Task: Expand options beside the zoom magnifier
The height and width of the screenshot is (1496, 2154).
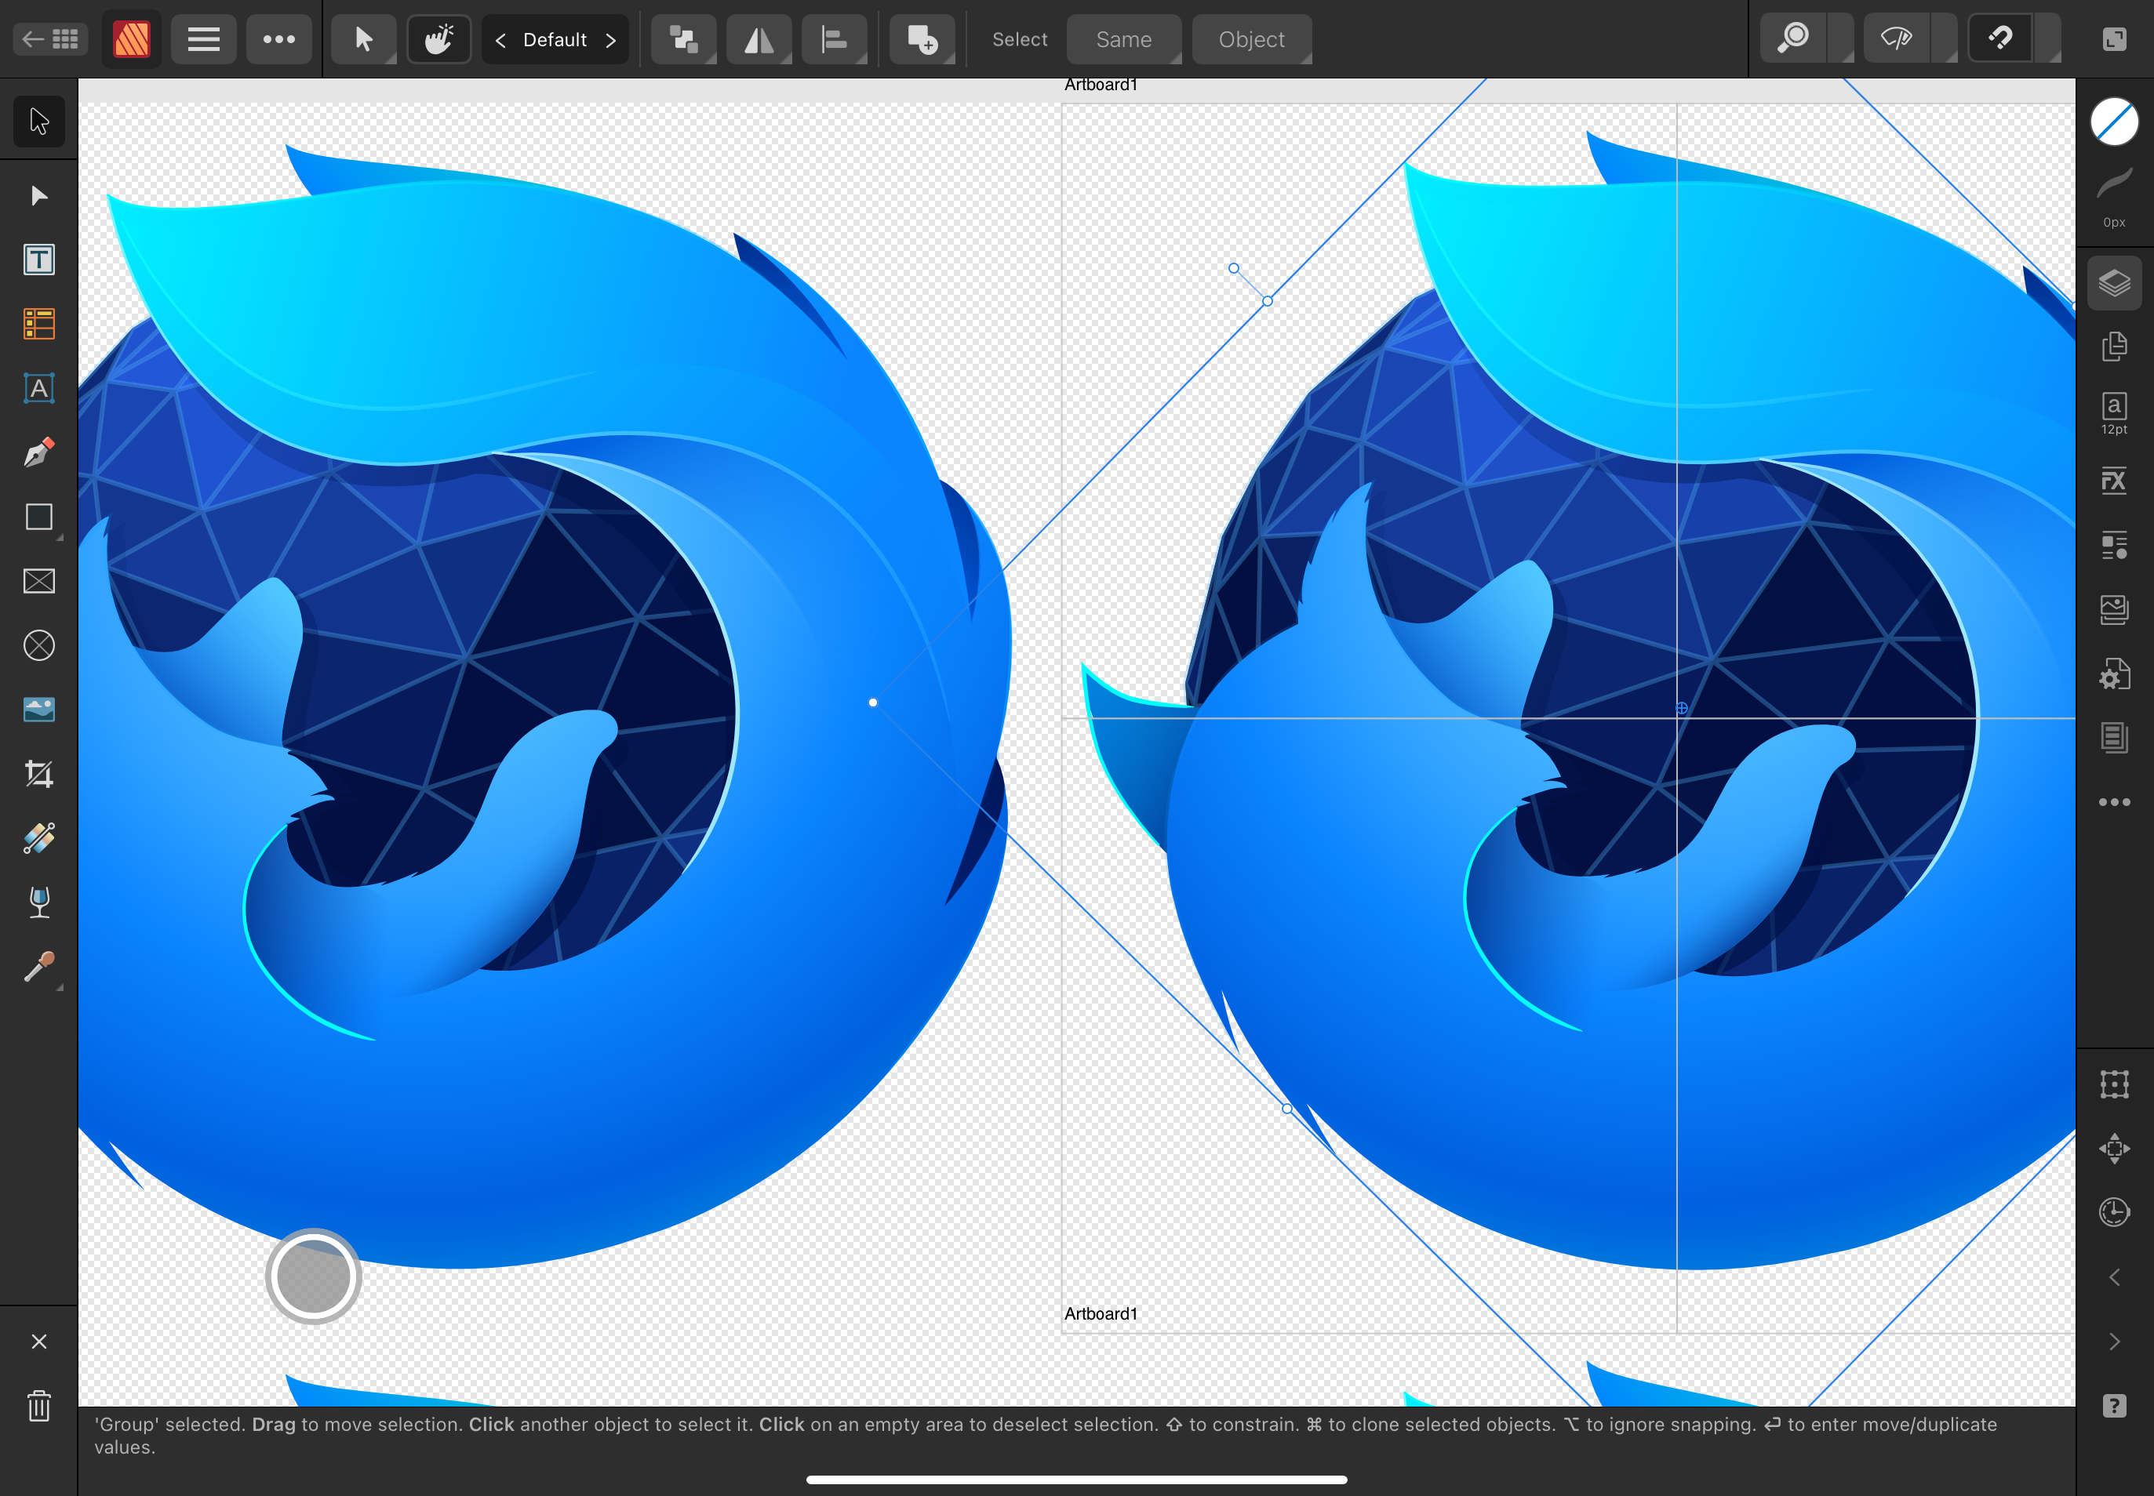Action: tap(1841, 38)
